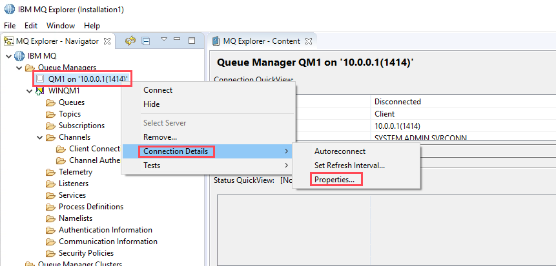The height and width of the screenshot is (266, 556).
Task: Open Properties... from the submenu
Action: pyautogui.click(x=335, y=180)
